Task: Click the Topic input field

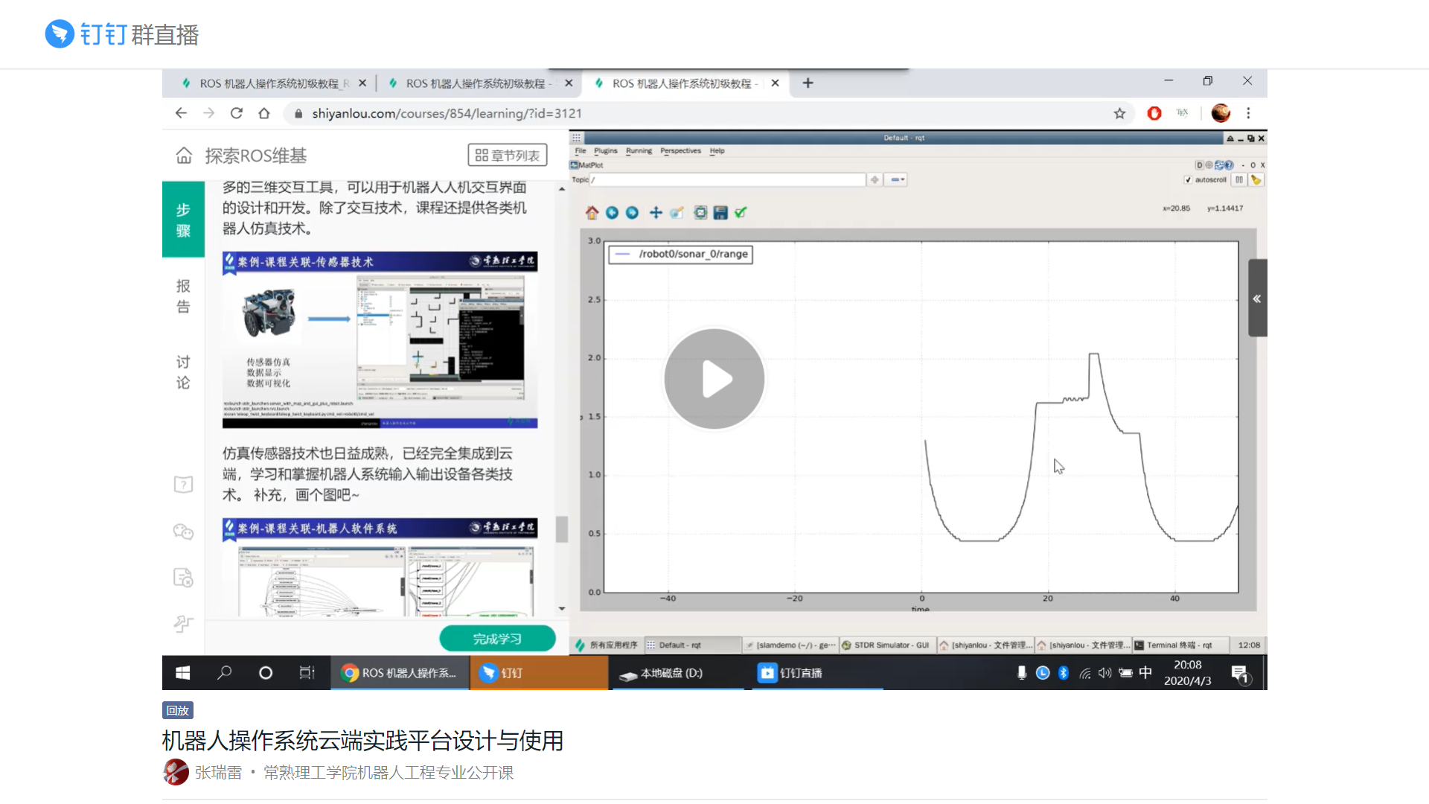Action: click(x=729, y=180)
